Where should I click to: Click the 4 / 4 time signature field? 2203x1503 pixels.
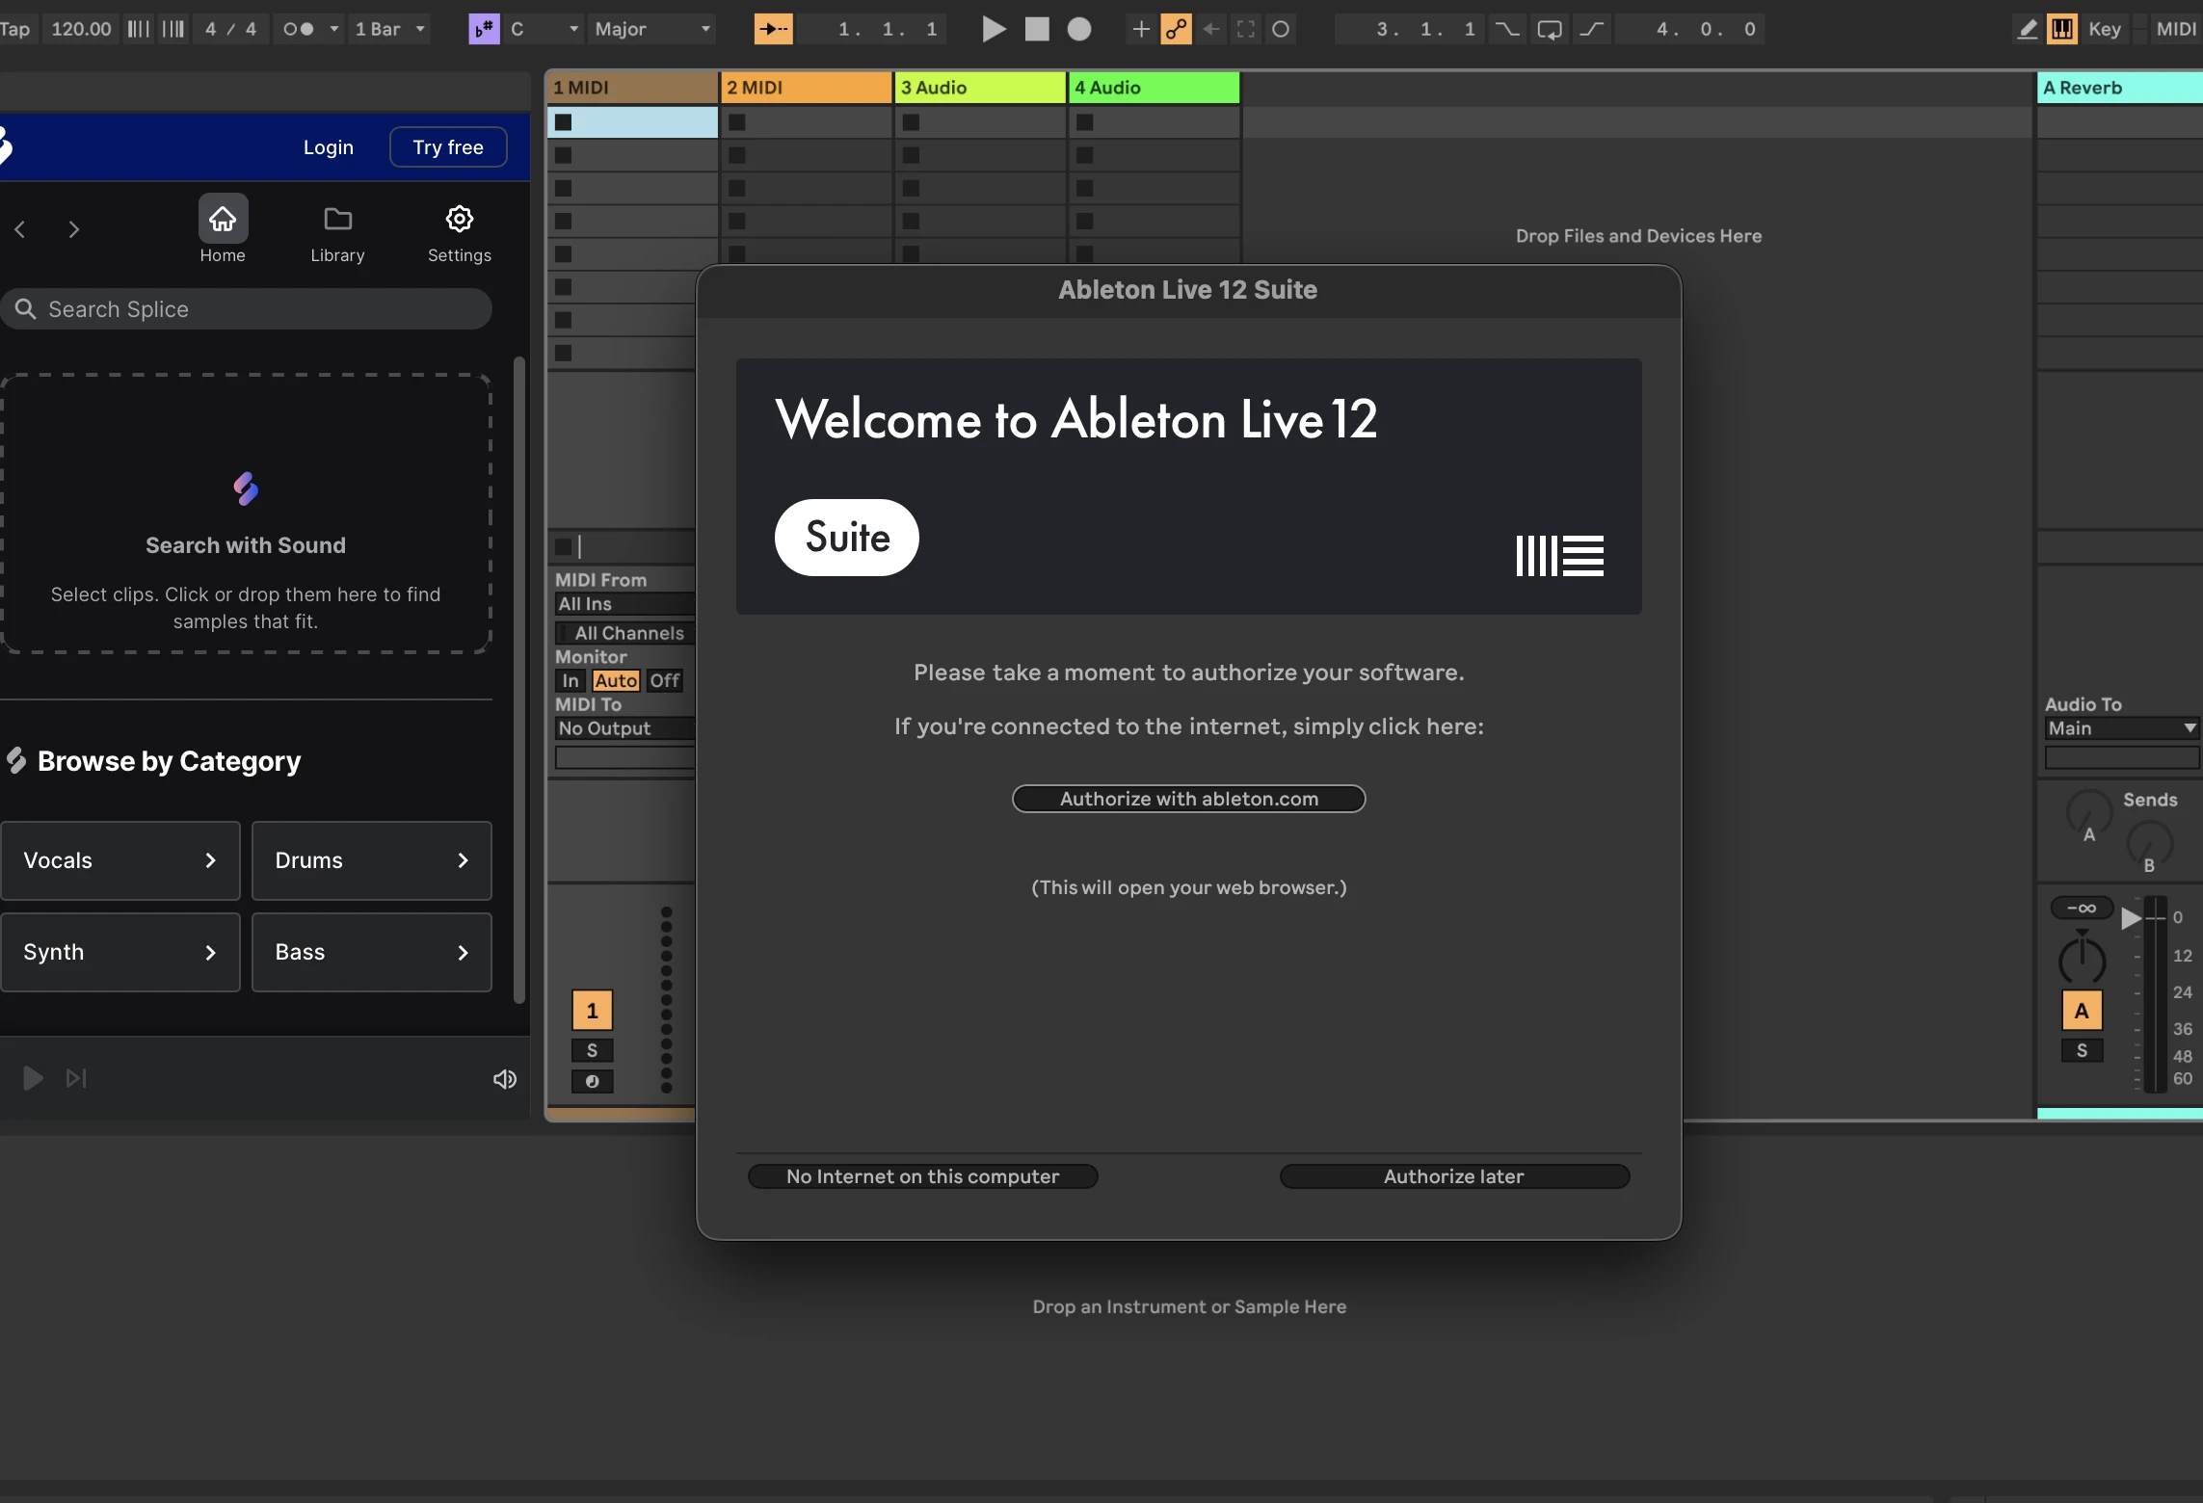tap(230, 29)
